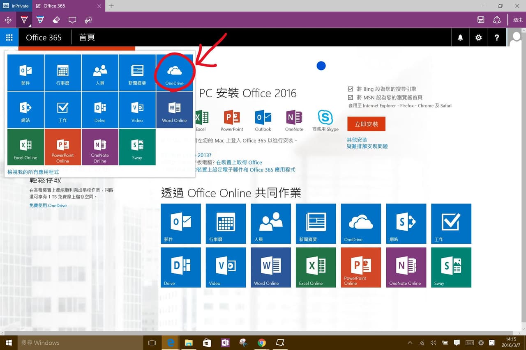The image size is (526, 350).
Task: Open 網站 tile in the app launcher panel
Action: [x=25, y=110]
